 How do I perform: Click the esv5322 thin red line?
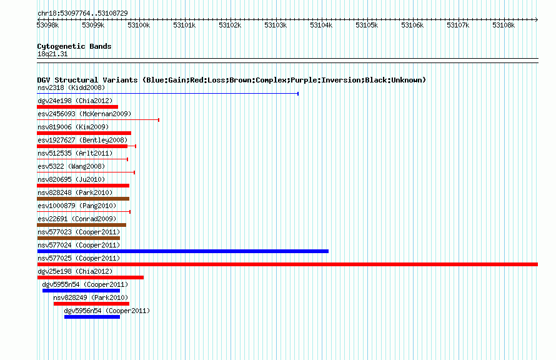pyautogui.click(x=86, y=172)
